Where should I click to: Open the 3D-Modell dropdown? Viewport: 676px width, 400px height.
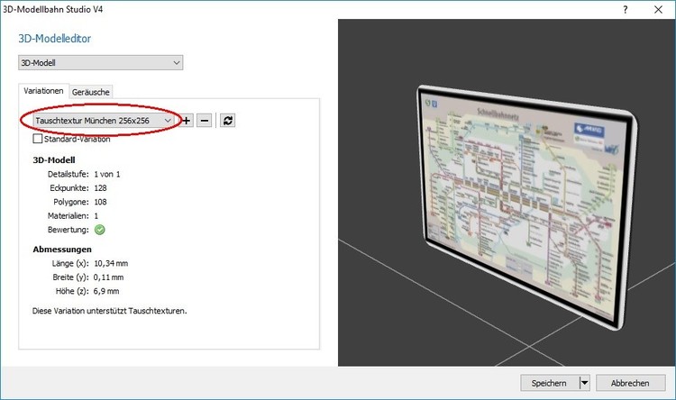click(x=100, y=62)
